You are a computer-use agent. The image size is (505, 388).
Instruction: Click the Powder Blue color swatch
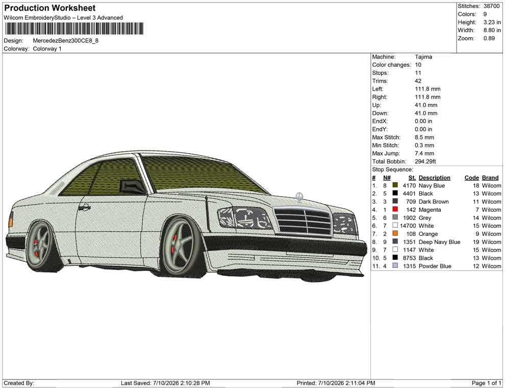(395, 265)
